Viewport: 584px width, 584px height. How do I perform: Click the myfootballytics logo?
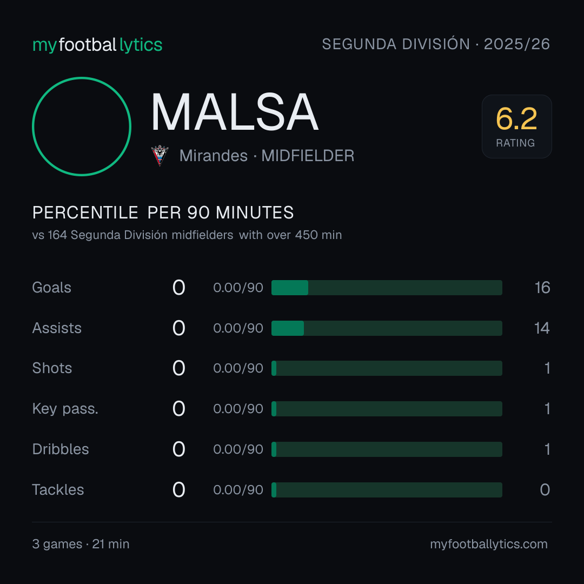97,45
